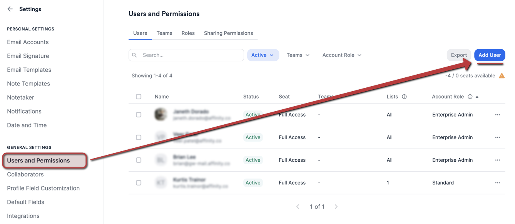Click the back arrow next to Settings

(10, 9)
